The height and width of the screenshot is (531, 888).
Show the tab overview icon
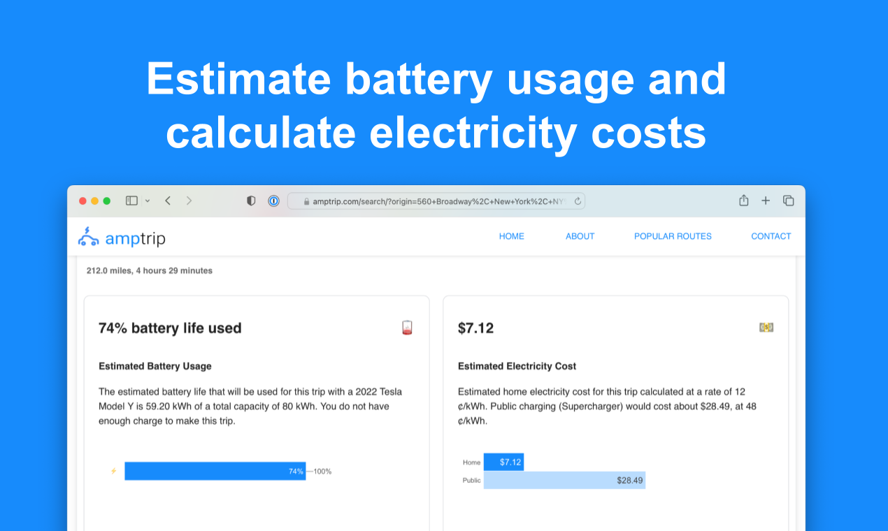(788, 201)
